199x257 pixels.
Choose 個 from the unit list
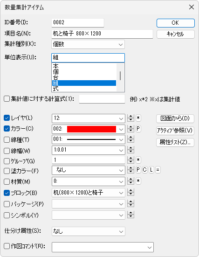84,72
